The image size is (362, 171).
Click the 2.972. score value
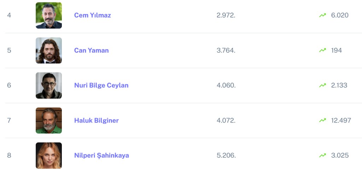click(x=226, y=15)
